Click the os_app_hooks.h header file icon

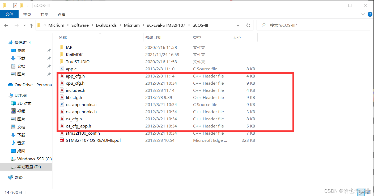[62, 112]
